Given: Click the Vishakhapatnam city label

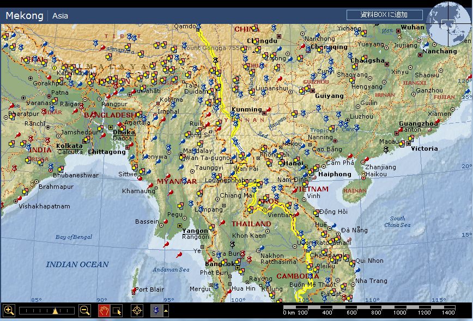Looking at the screenshot, I should pos(44,206).
